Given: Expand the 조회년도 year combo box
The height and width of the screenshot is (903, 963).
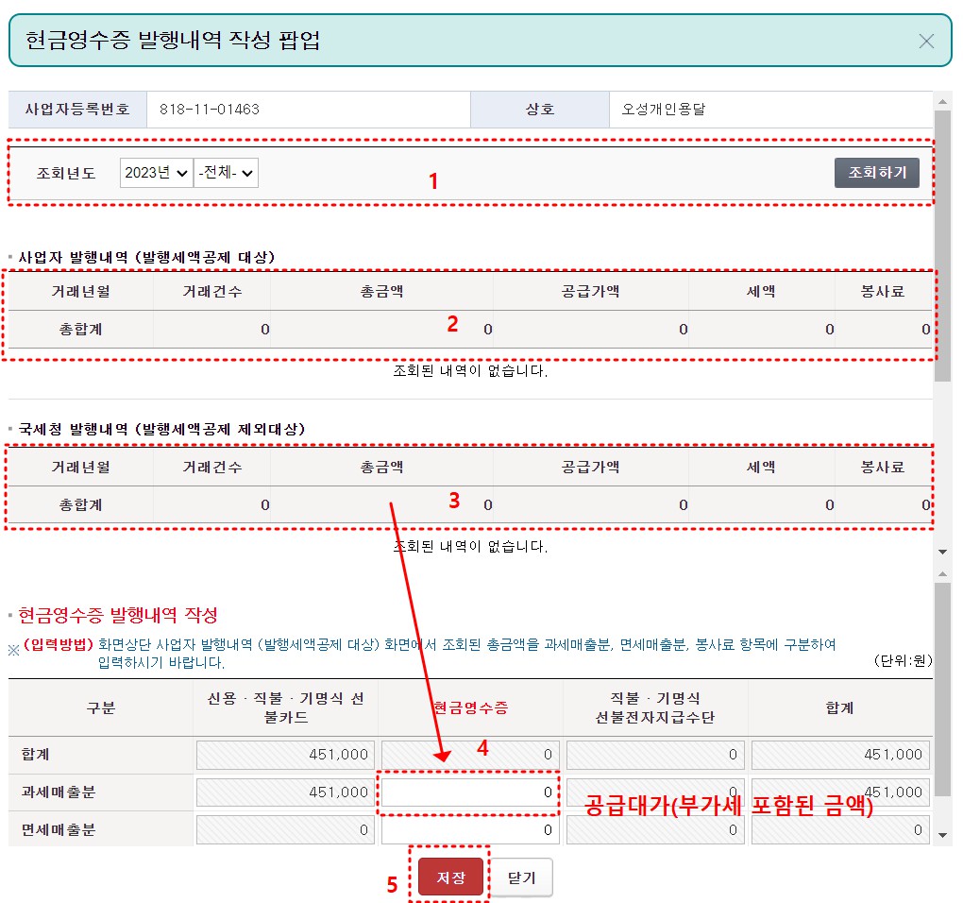Looking at the screenshot, I should tap(155, 173).
